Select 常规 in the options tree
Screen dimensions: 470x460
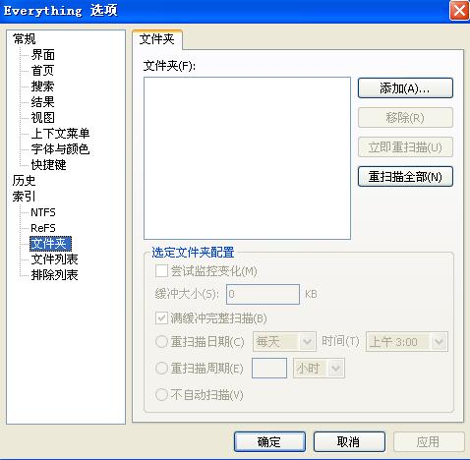coord(24,39)
